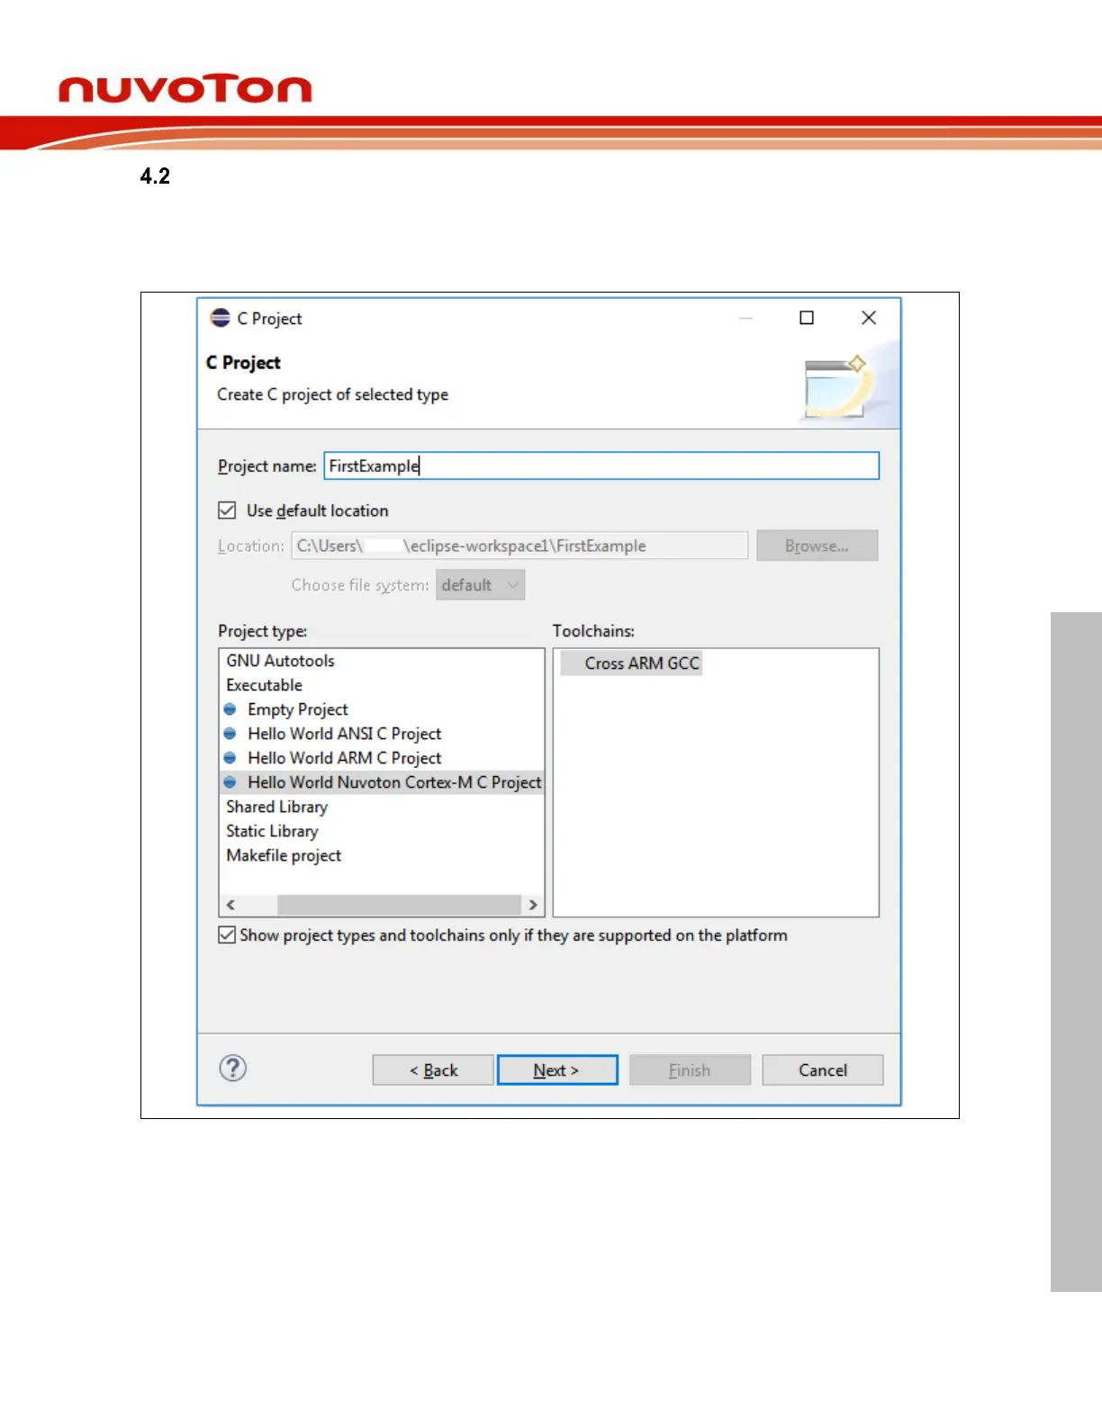Click the bullet beside Hello World ANSI C Project
1102x1426 pixels.
tap(230, 734)
